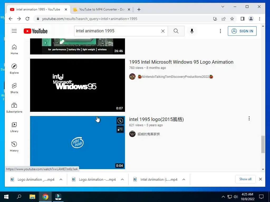Open Explore in the sidebar
The height and width of the screenshot is (202, 270).
point(14,69)
